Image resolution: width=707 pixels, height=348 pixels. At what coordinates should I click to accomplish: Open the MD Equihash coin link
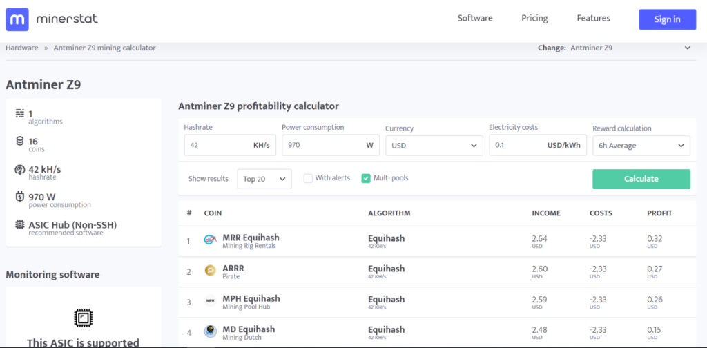tap(249, 329)
